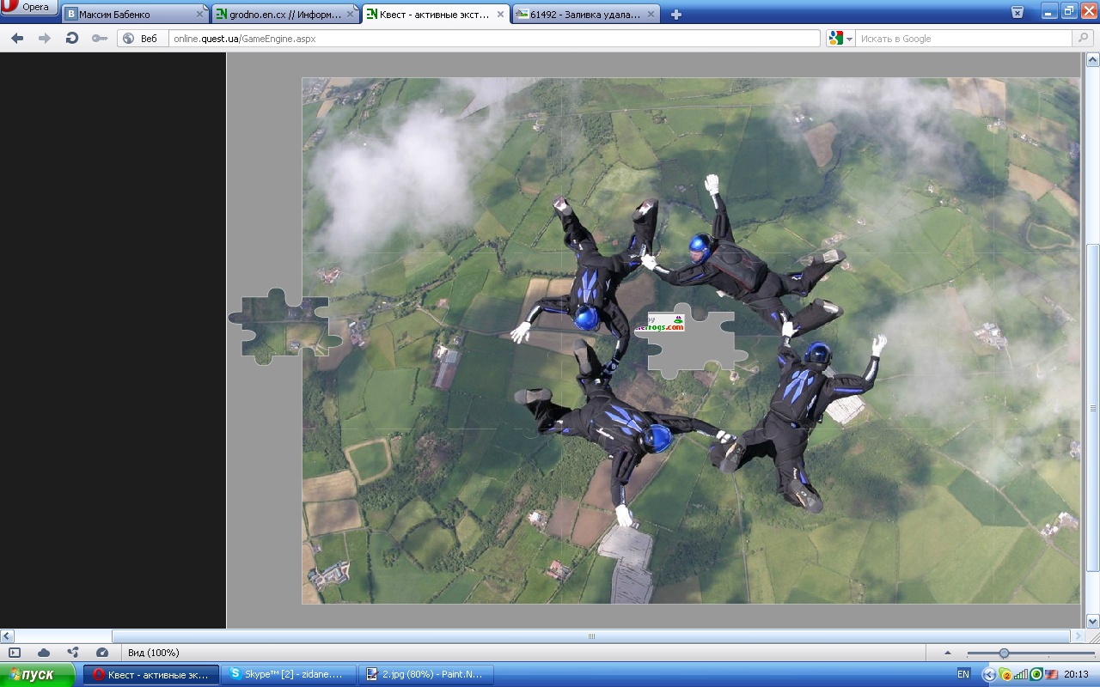Open the password manager key icon
This screenshot has width=1100, height=687.
click(100, 39)
